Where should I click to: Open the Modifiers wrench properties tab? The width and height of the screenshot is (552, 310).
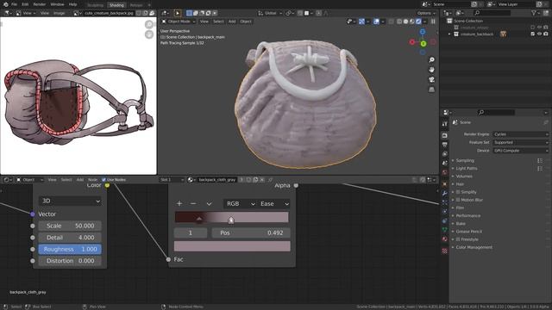tap(445, 193)
